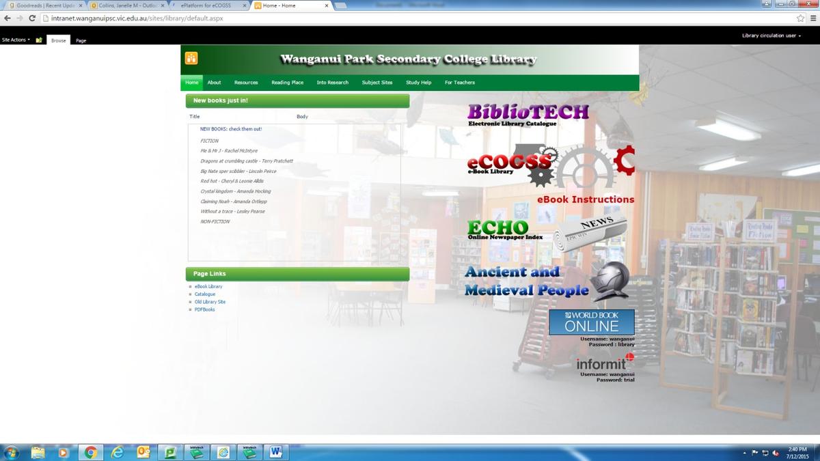Screen dimensions: 820x461
Task: Click the browser back arrow
Action: pos(8,18)
